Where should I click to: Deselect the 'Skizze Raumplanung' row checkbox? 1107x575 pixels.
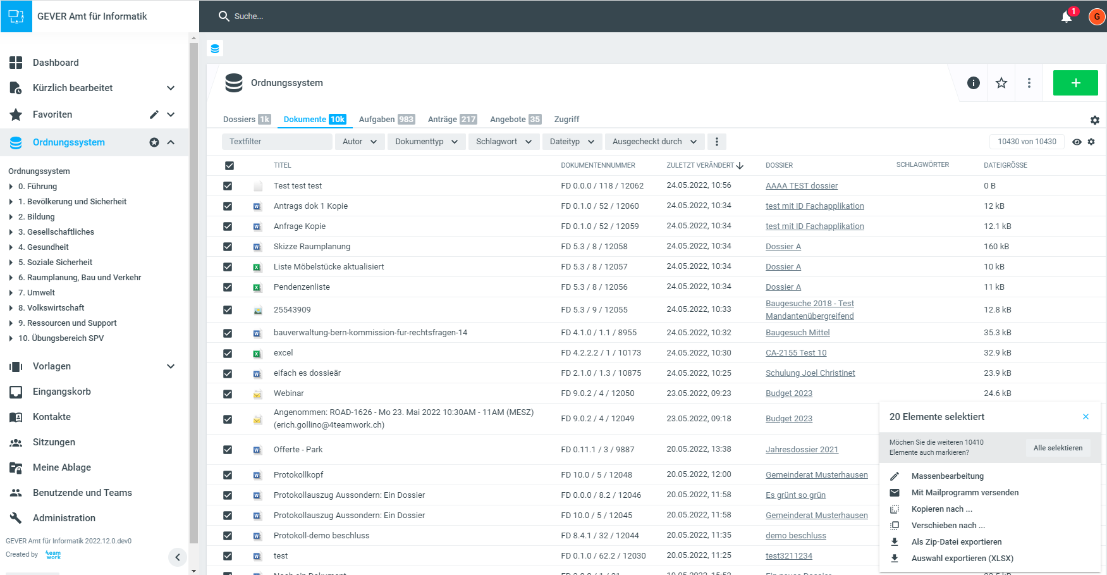[x=228, y=247]
